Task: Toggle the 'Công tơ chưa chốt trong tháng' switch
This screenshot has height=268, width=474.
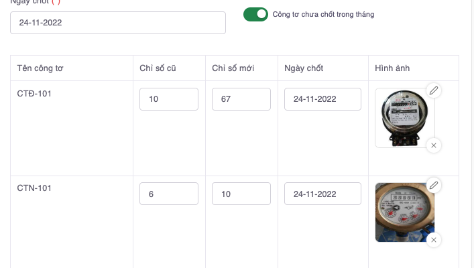Action: click(255, 14)
